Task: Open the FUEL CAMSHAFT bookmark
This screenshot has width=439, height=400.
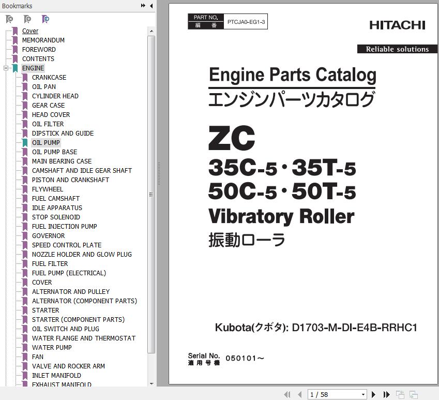Action: tap(56, 198)
